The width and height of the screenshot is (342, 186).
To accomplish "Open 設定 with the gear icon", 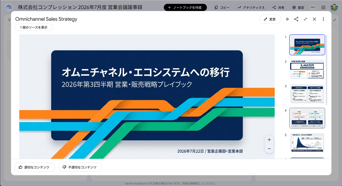I will click(x=298, y=7).
